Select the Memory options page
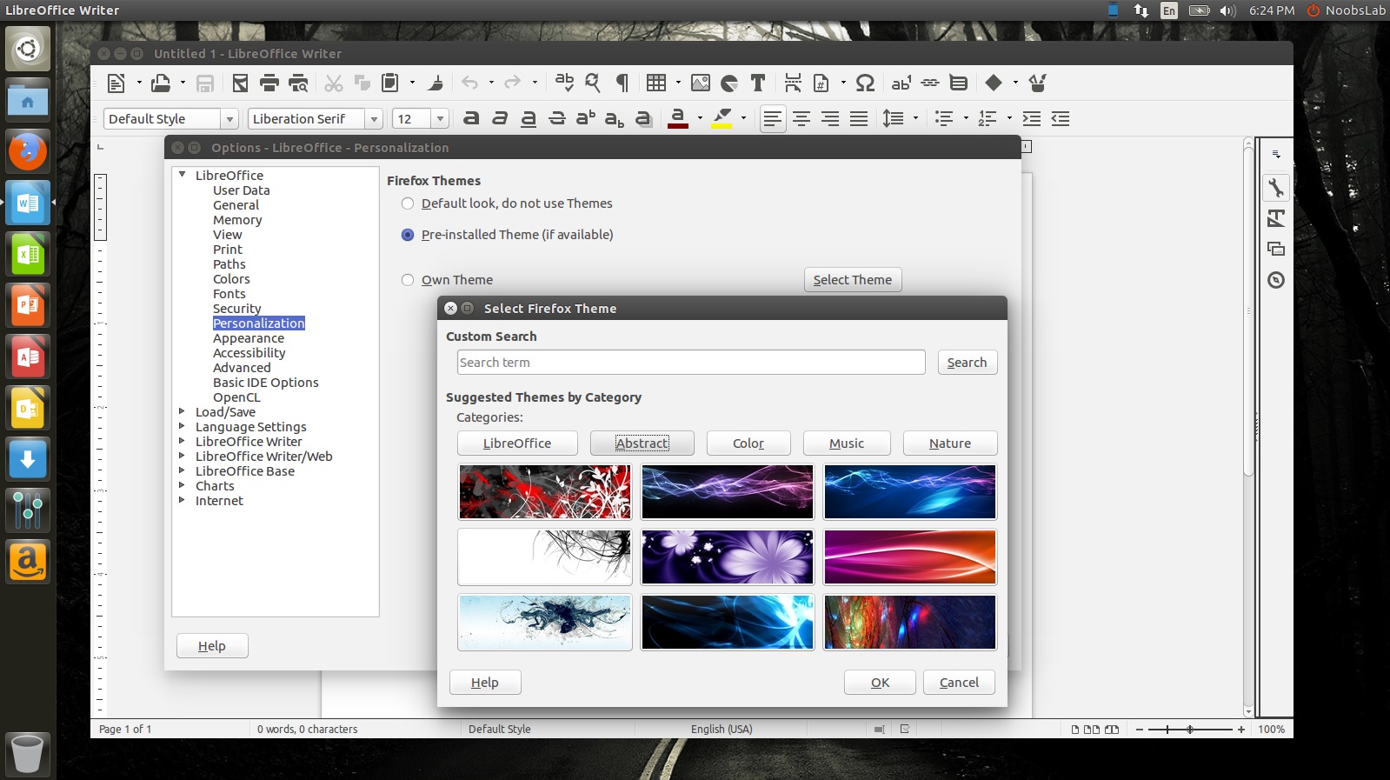Viewport: 1390px width, 780px height. [237, 220]
